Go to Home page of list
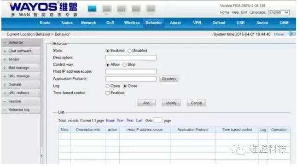The image size is (297, 167). [110, 121]
